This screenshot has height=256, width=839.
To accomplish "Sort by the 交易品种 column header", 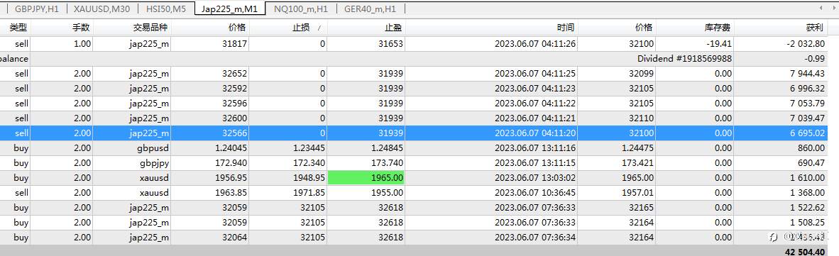I will point(151,27).
